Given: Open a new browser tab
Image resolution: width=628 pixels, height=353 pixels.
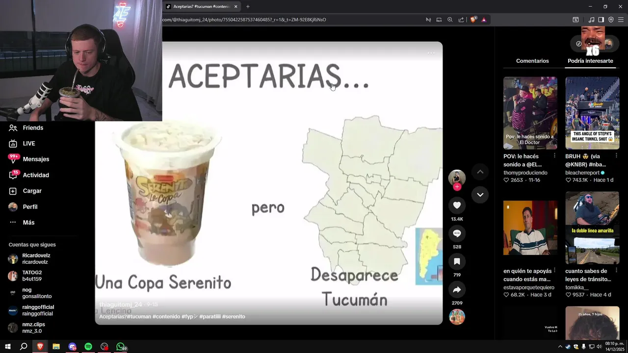Looking at the screenshot, I should 248,6.
